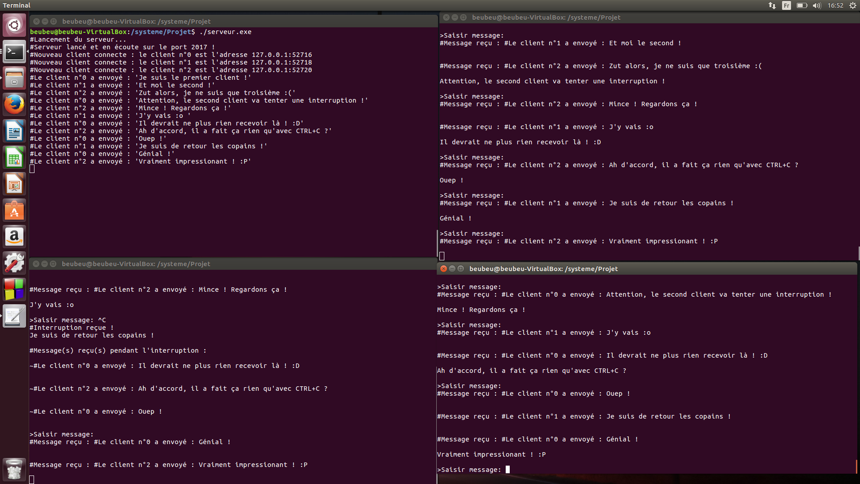
Task: Open the Trash in the dock
Action: pyautogui.click(x=14, y=469)
